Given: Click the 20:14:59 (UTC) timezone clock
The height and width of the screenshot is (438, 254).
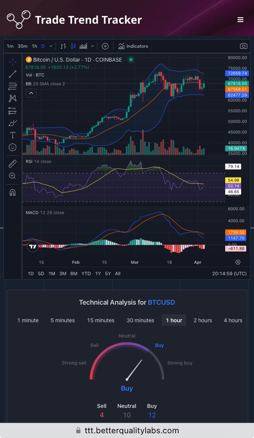Looking at the screenshot, I should tap(229, 273).
